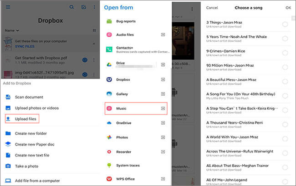Select radio button for A Beautiful Mess-Jason Mraz

(x=285, y=82)
